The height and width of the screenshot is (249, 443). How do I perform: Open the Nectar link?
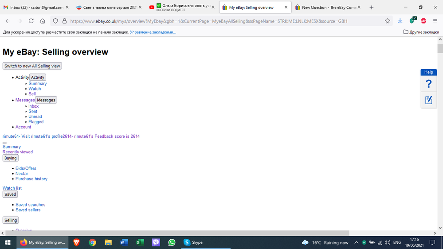pyautogui.click(x=22, y=174)
